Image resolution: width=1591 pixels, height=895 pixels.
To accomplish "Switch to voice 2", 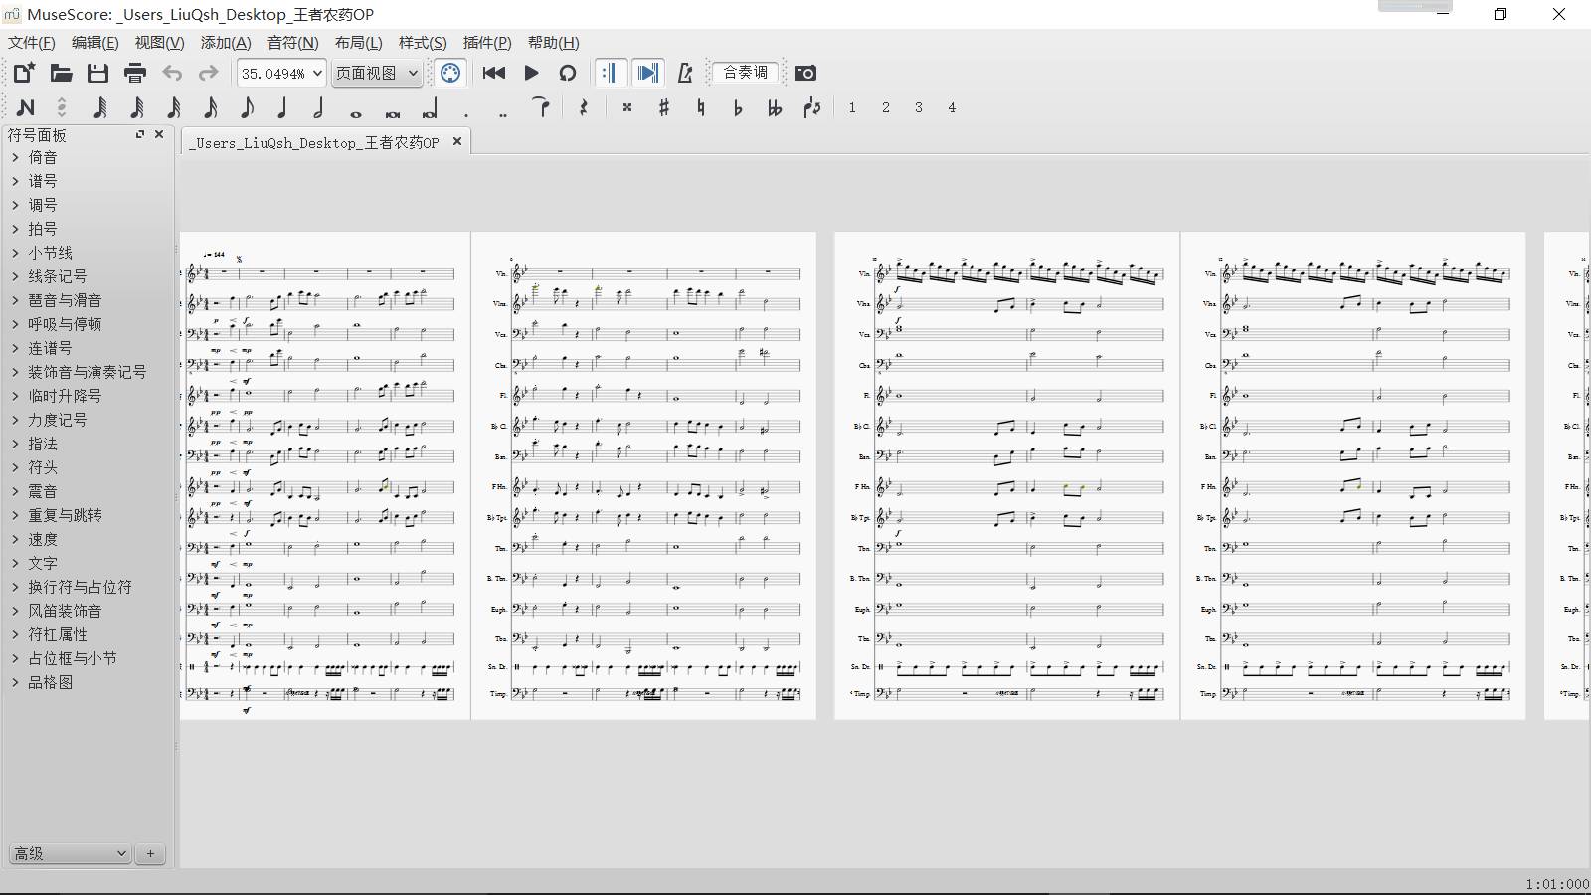I will pyautogui.click(x=885, y=107).
